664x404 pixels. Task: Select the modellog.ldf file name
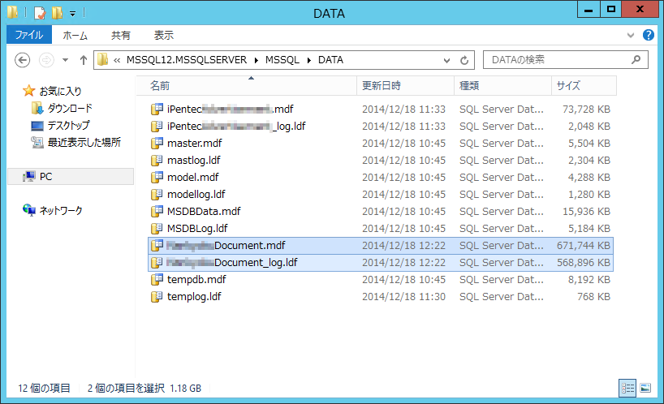(x=196, y=194)
